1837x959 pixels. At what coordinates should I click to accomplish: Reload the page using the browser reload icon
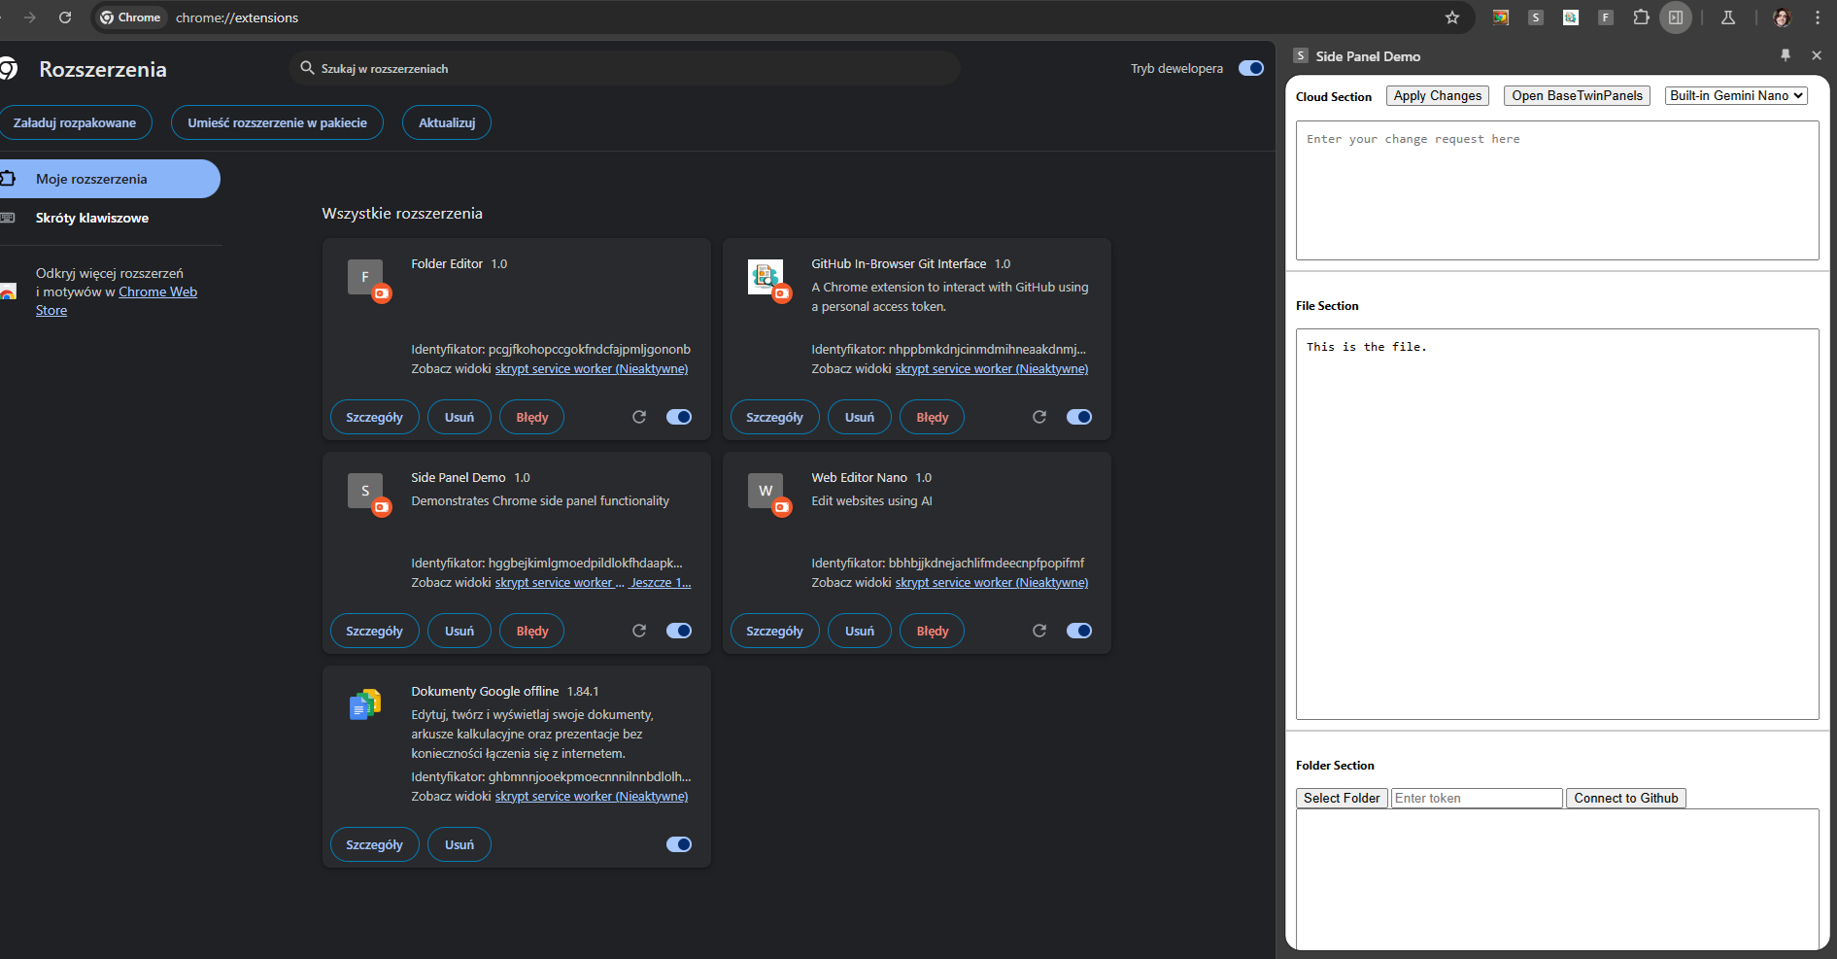(65, 17)
